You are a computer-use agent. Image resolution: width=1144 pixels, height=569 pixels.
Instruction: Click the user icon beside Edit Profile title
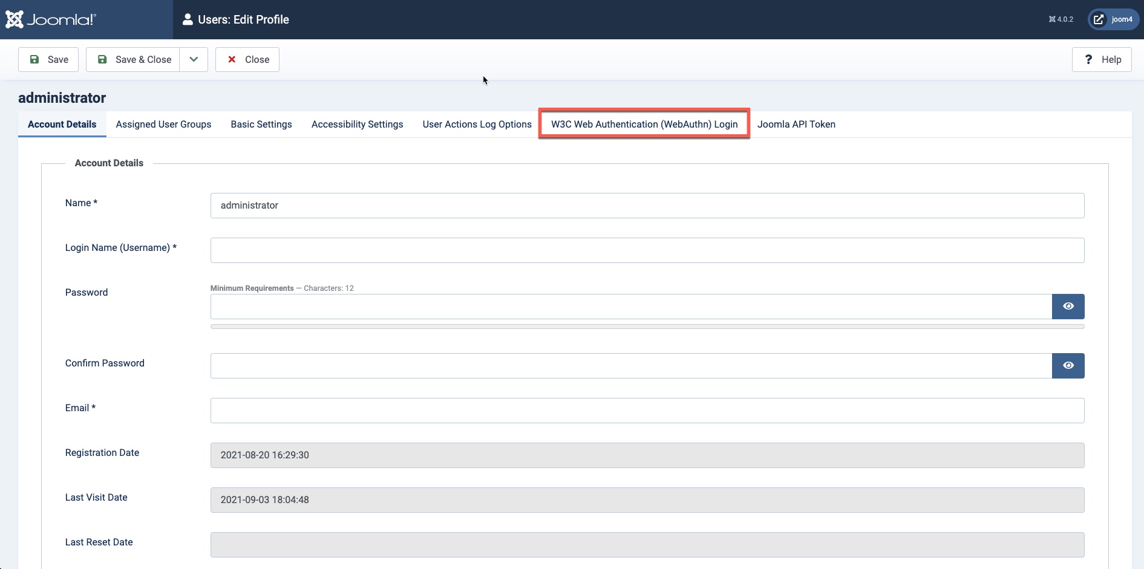pos(188,19)
